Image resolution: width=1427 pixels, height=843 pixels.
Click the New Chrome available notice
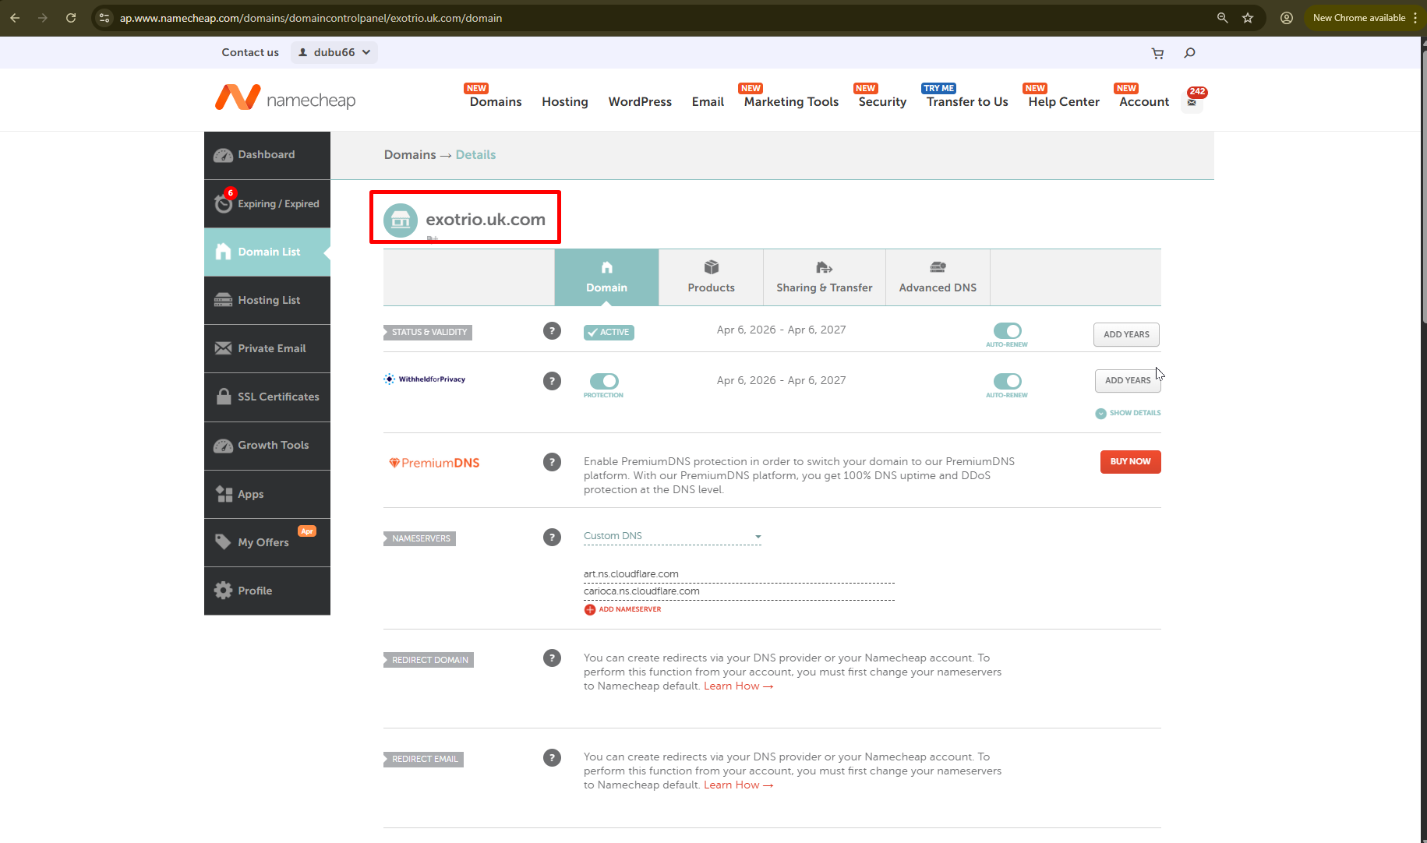[1358, 18]
